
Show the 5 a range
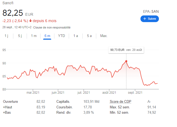[x=89, y=36]
